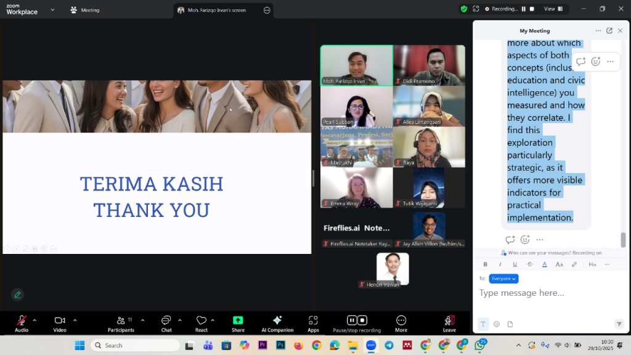Screen dimensions: 631x355
Task: Open the More options in the meeting toolbar
Action: coord(401,320)
